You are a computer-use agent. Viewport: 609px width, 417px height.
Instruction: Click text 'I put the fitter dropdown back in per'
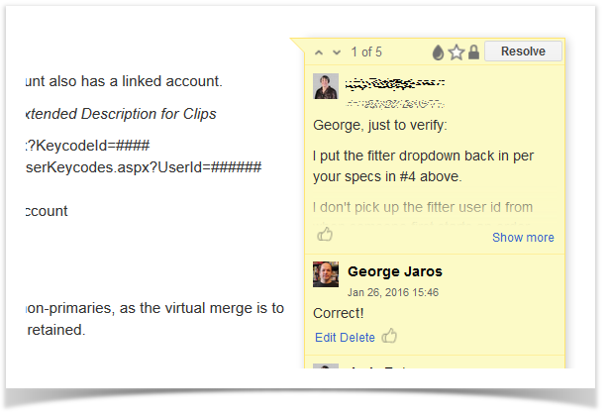point(424,156)
